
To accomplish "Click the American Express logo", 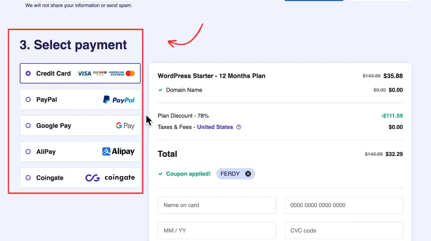I will click(116, 73).
